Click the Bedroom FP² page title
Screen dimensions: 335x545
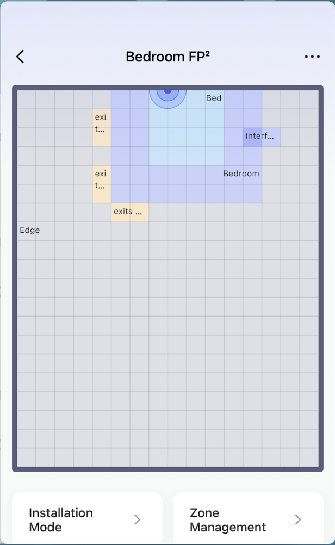pyautogui.click(x=167, y=57)
